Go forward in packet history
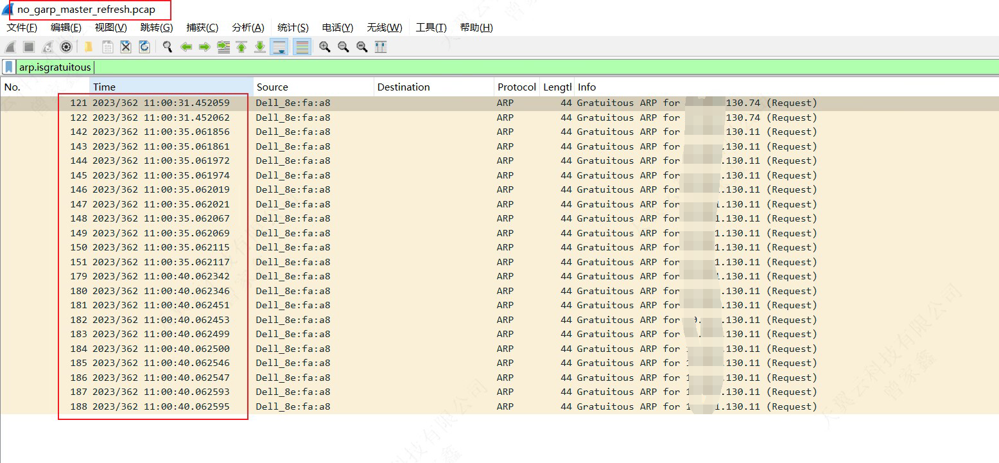This screenshot has height=463, width=999. tap(205, 47)
